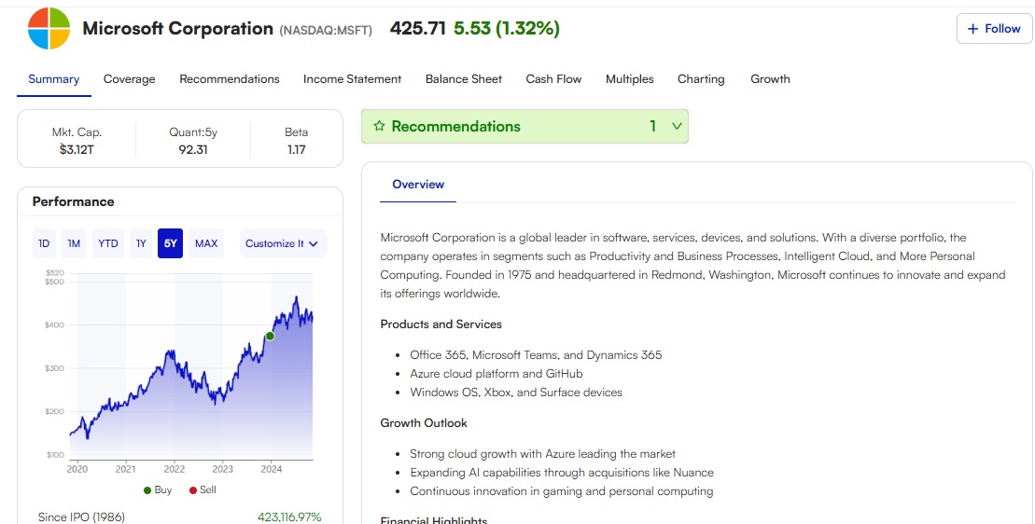Click the 425.71 stock price
The width and height of the screenshot is (1035, 524).
pyautogui.click(x=418, y=28)
